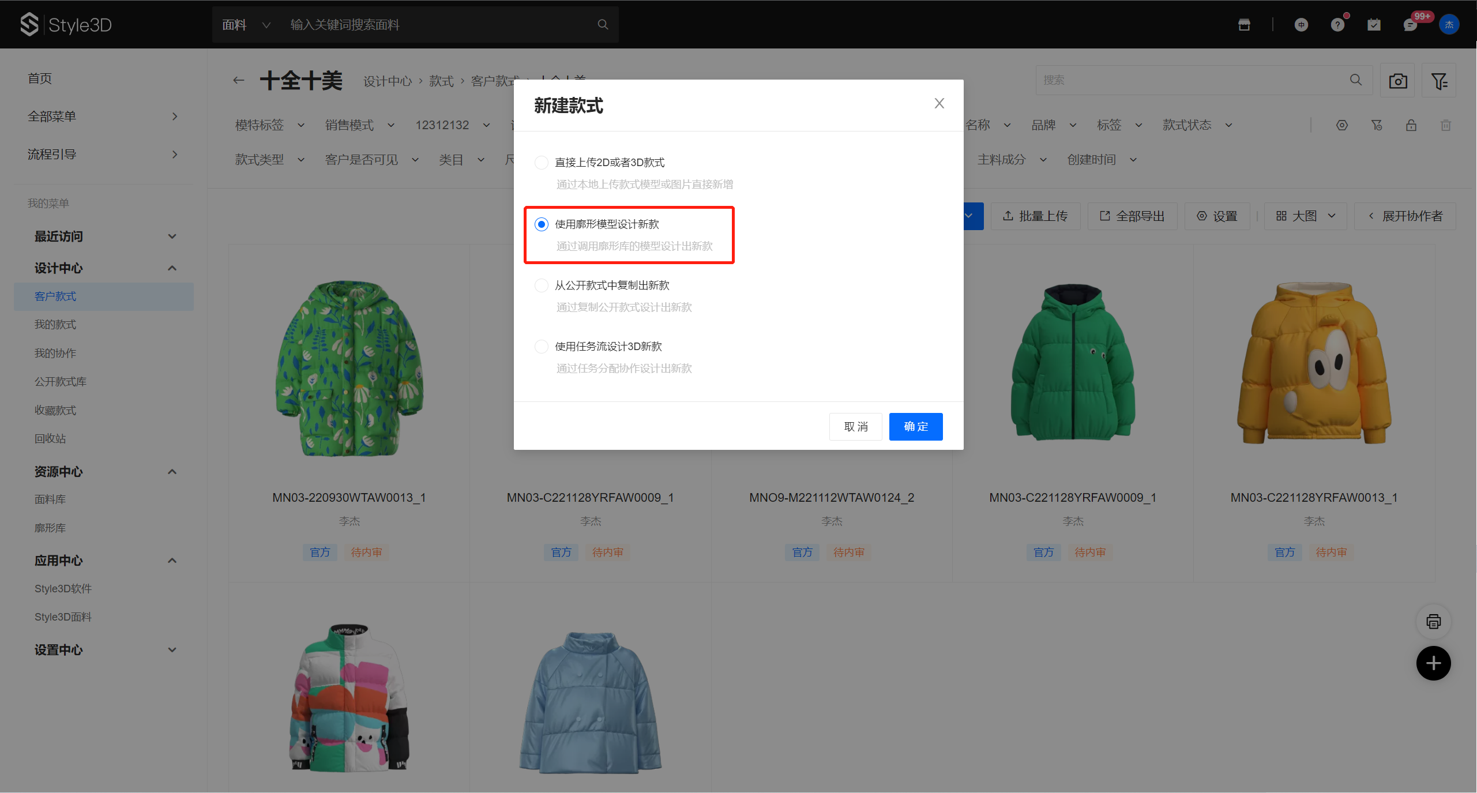The image size is (1477, 793).
Task: Open 款式类型 filter dropdown
Action: (270, 160)
